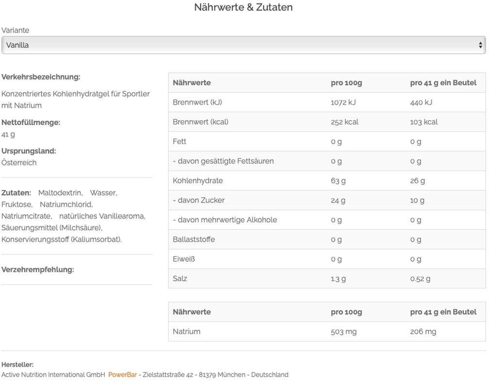489x385 pixels.
Task: Click the 252 kcal value cell
Action: 344,122
